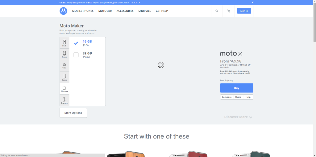Open the search magnifier icon
Viewport: 316px width, 157px height.
pos(217,11)
